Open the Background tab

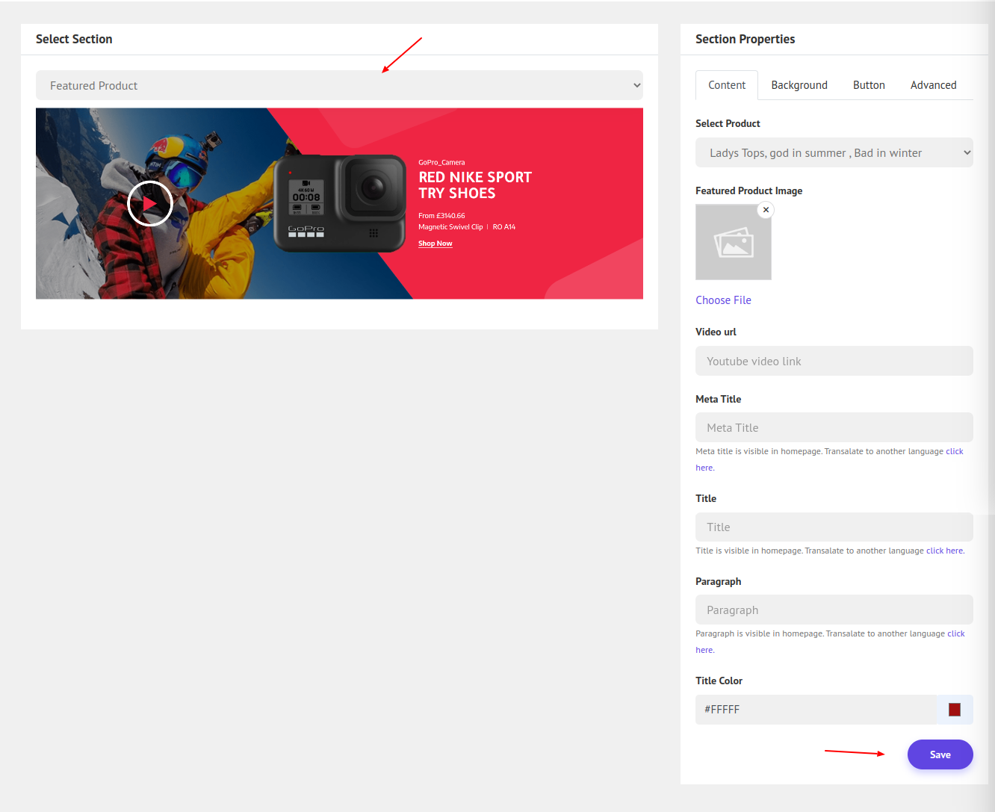[799, 85]
